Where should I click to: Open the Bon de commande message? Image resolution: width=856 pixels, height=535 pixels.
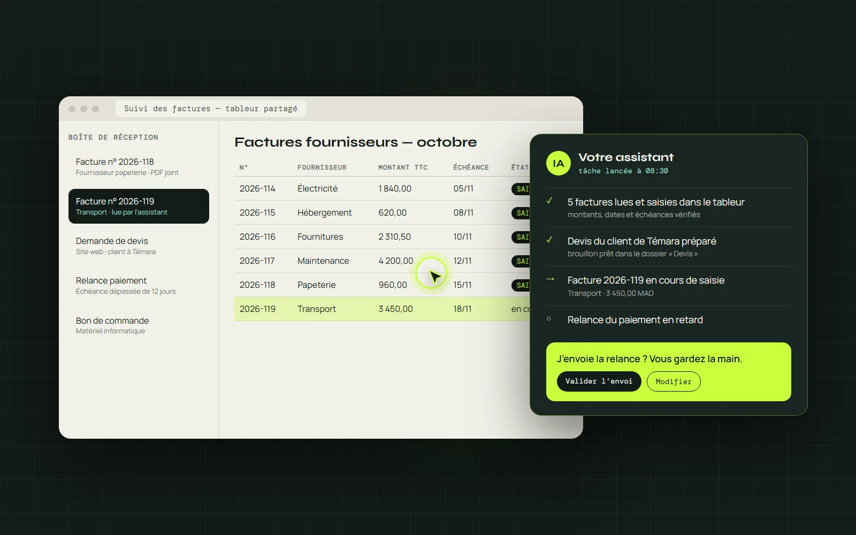point(139,325)
